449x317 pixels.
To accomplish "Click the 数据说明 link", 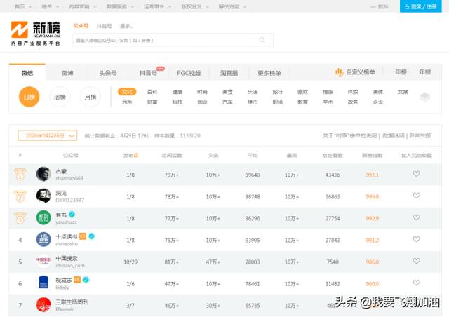I will [x=394, y=135].
